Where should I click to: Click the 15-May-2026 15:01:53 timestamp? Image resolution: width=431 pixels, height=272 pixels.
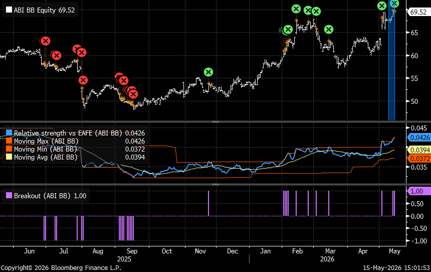396,267
